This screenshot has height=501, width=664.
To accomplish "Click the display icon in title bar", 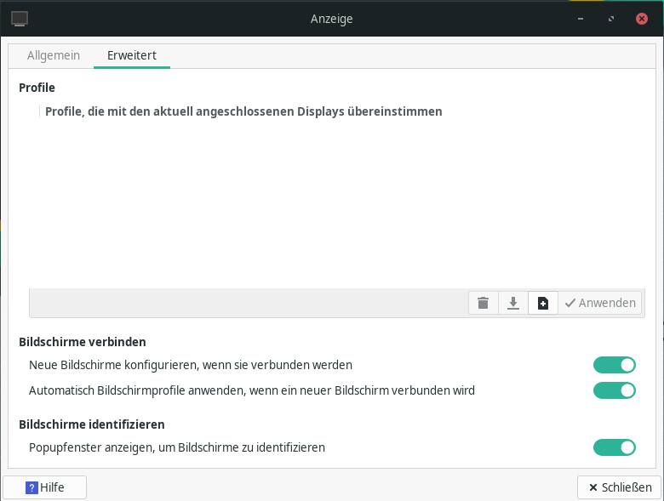I will coord(20,19).
